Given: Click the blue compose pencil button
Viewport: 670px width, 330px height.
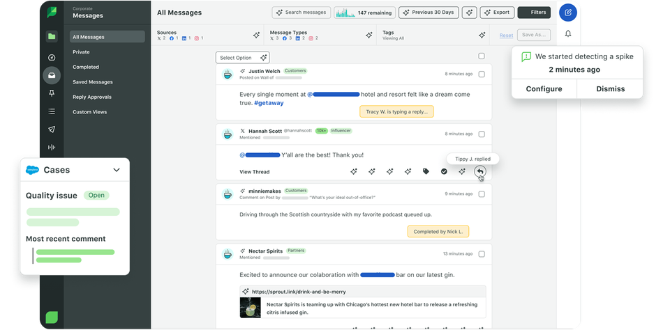Looking at the screenshot, I should 568,13.
